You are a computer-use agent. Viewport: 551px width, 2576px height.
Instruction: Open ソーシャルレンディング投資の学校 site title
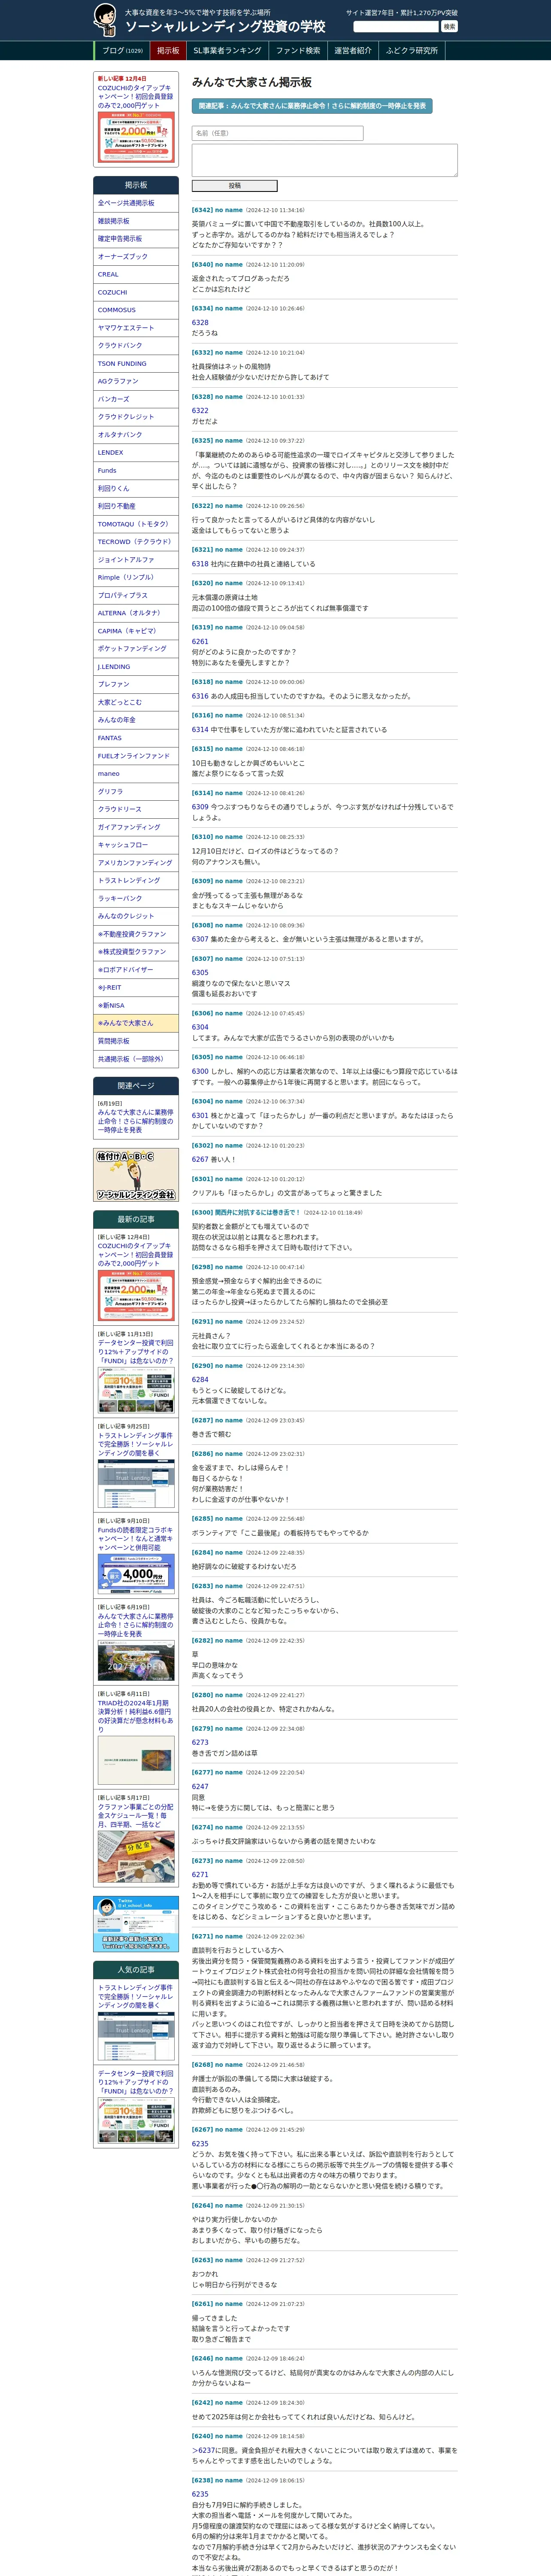(225, 27)
